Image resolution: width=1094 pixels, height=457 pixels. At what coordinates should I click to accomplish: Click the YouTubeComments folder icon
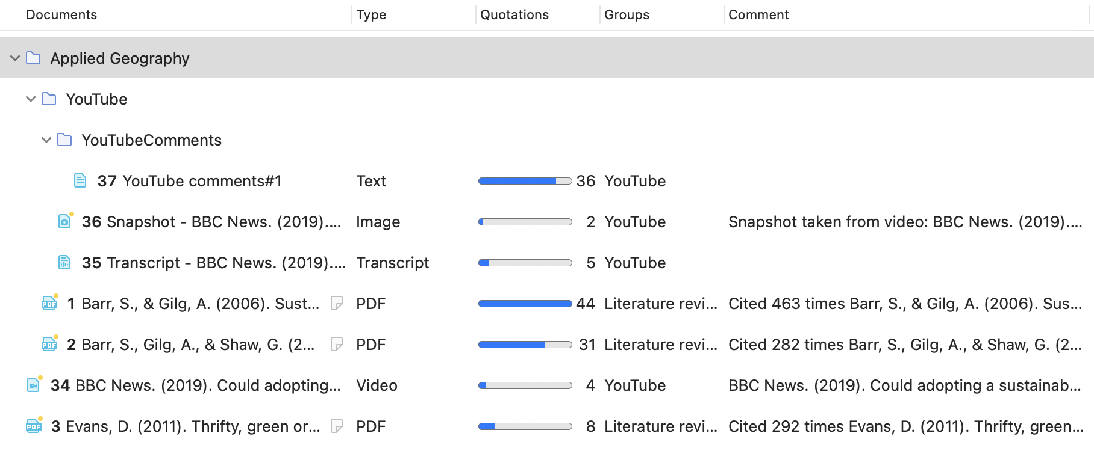(64, 140)
